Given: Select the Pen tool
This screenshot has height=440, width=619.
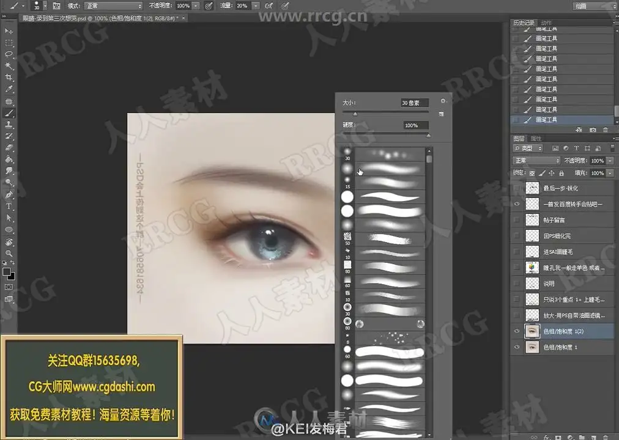Looking at the screenshot, I should (9, 194).
